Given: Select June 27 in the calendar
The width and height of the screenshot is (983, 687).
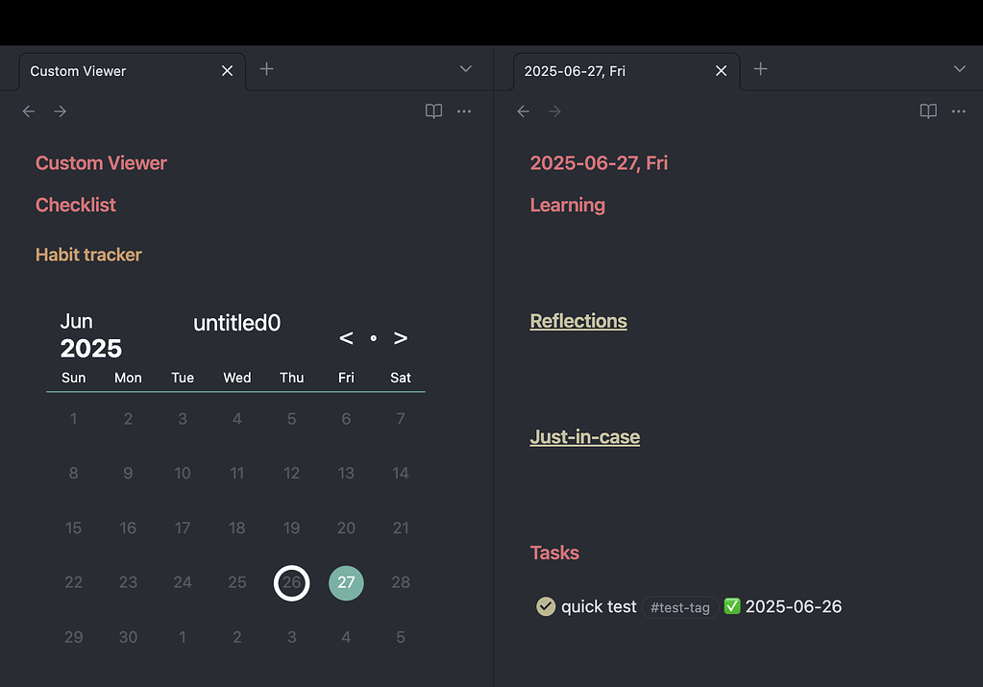Looking at the screenshot, I should 346,582.
